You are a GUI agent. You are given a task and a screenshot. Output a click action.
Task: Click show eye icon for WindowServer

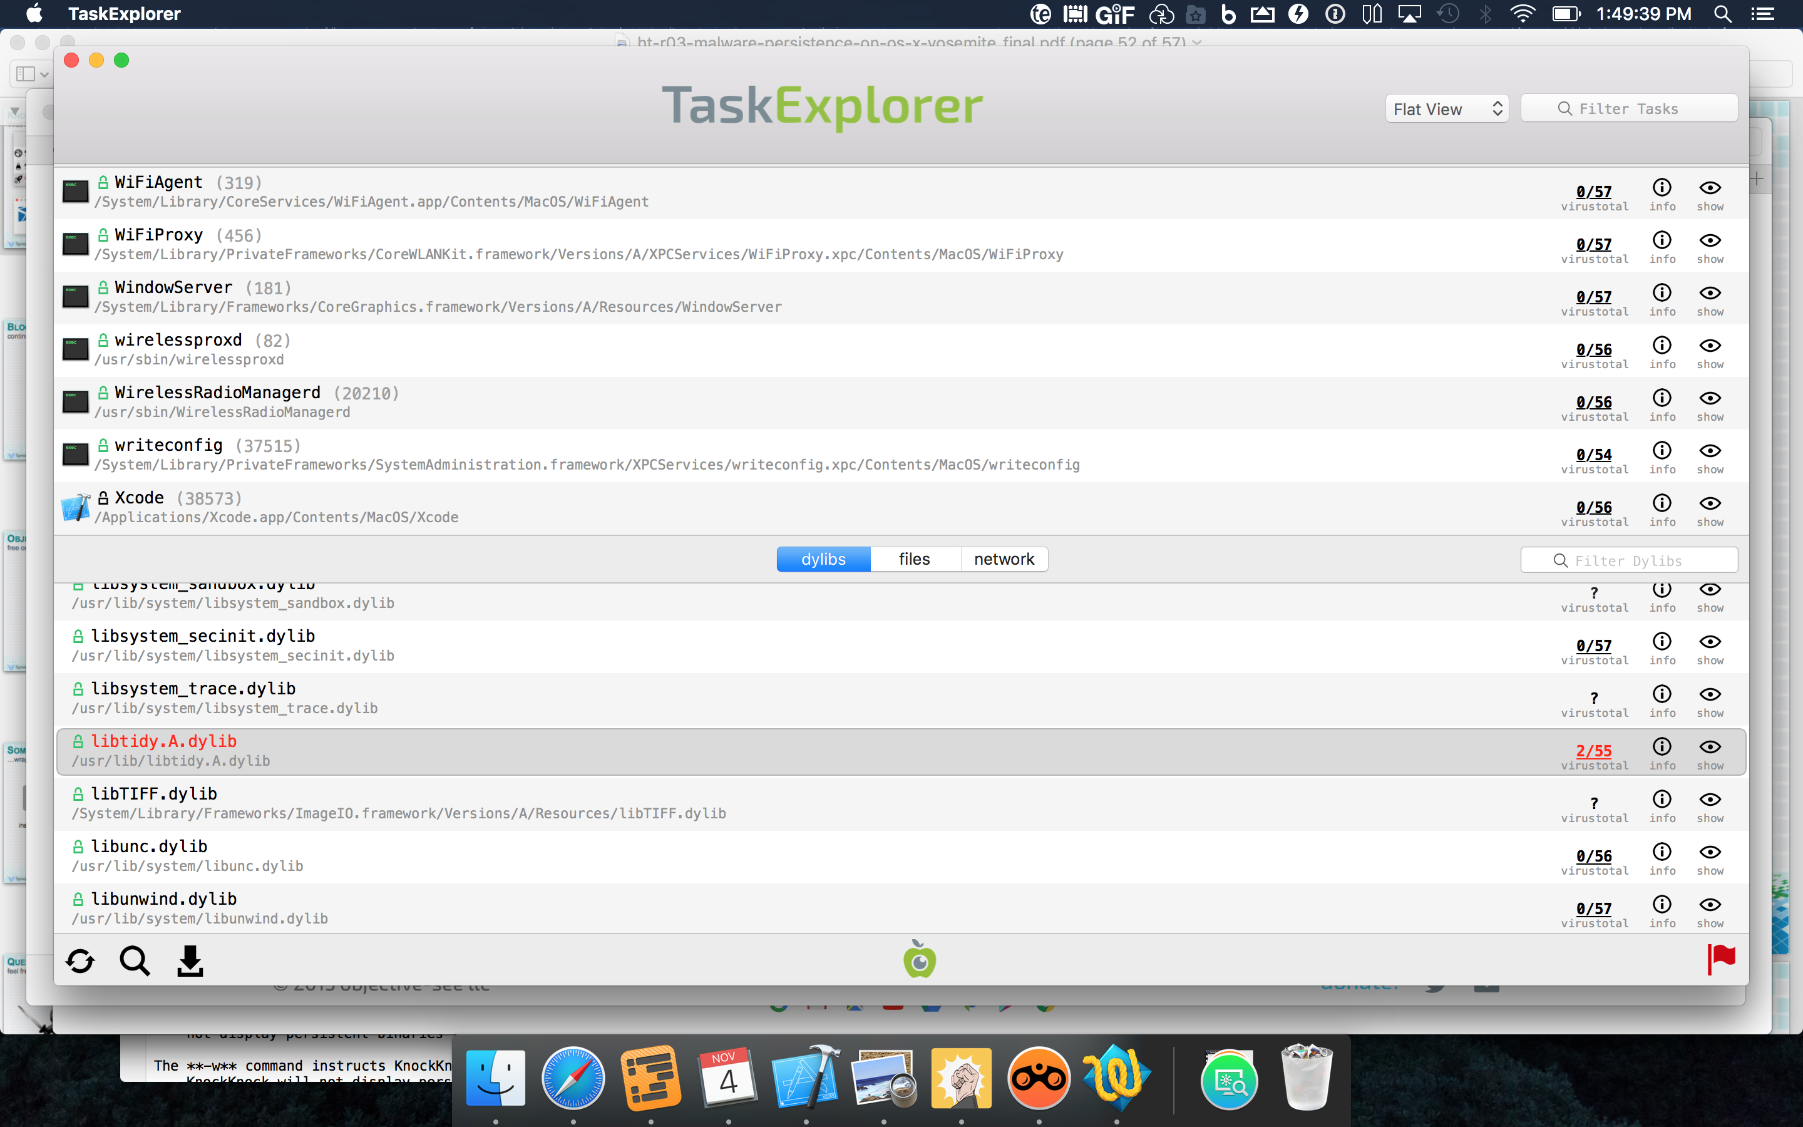click(x=1710, y=294)
